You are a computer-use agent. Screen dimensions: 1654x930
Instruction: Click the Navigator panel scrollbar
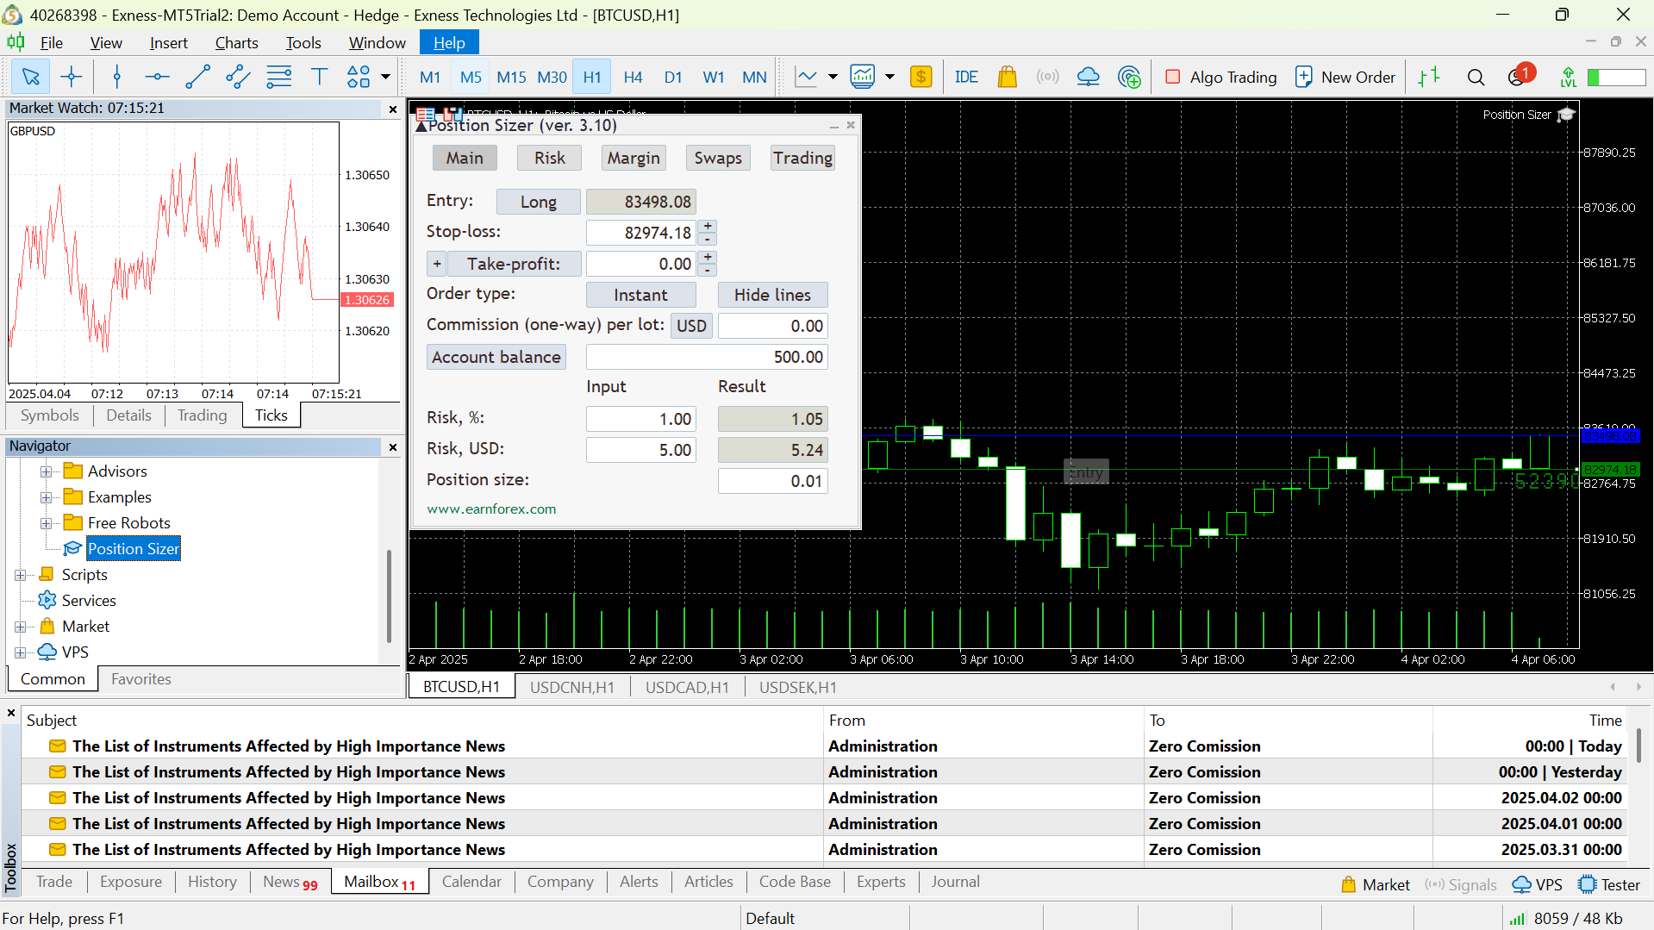(x=390, y=596)
